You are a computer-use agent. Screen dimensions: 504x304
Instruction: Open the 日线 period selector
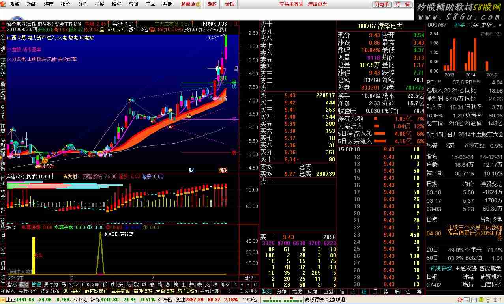249,278
